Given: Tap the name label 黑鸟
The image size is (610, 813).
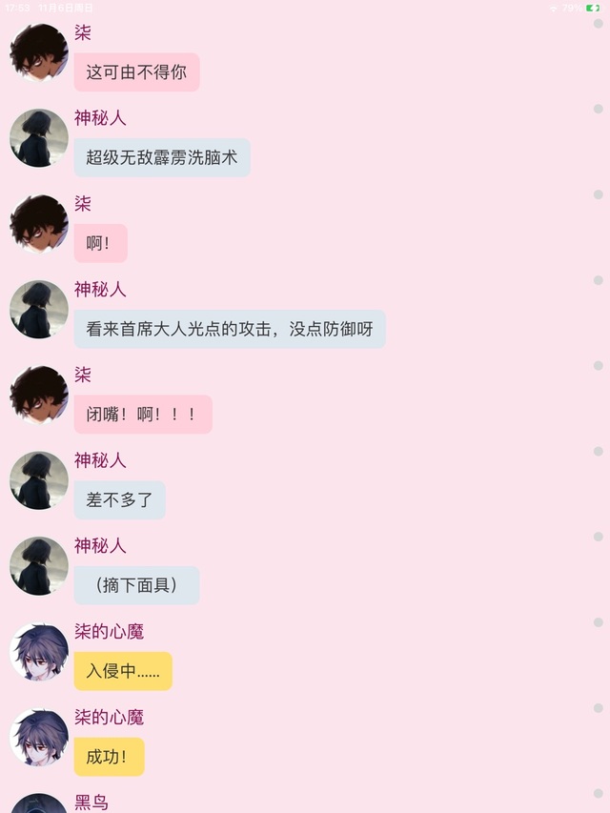Looking at the screenshot, I should (x=91, y=803).
